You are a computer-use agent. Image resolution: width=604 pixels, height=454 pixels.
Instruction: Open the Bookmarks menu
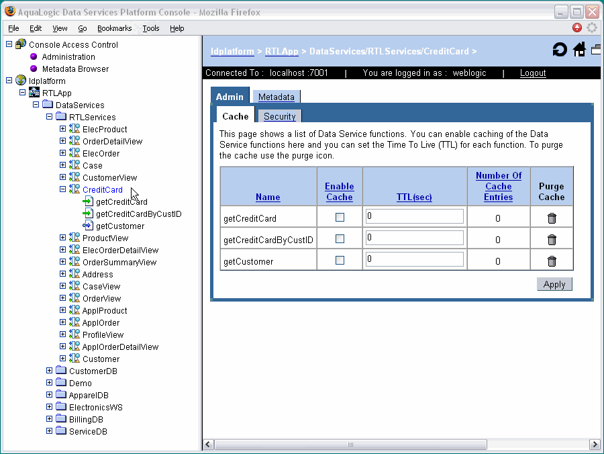coord(114,28)
